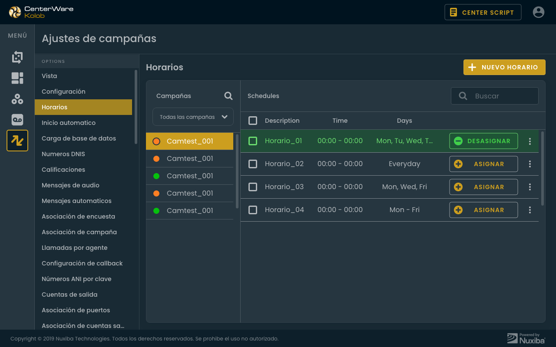The width and height of the screenshot is (556, 347).
Task: Open Inicio automatico option
Action: 83,123
